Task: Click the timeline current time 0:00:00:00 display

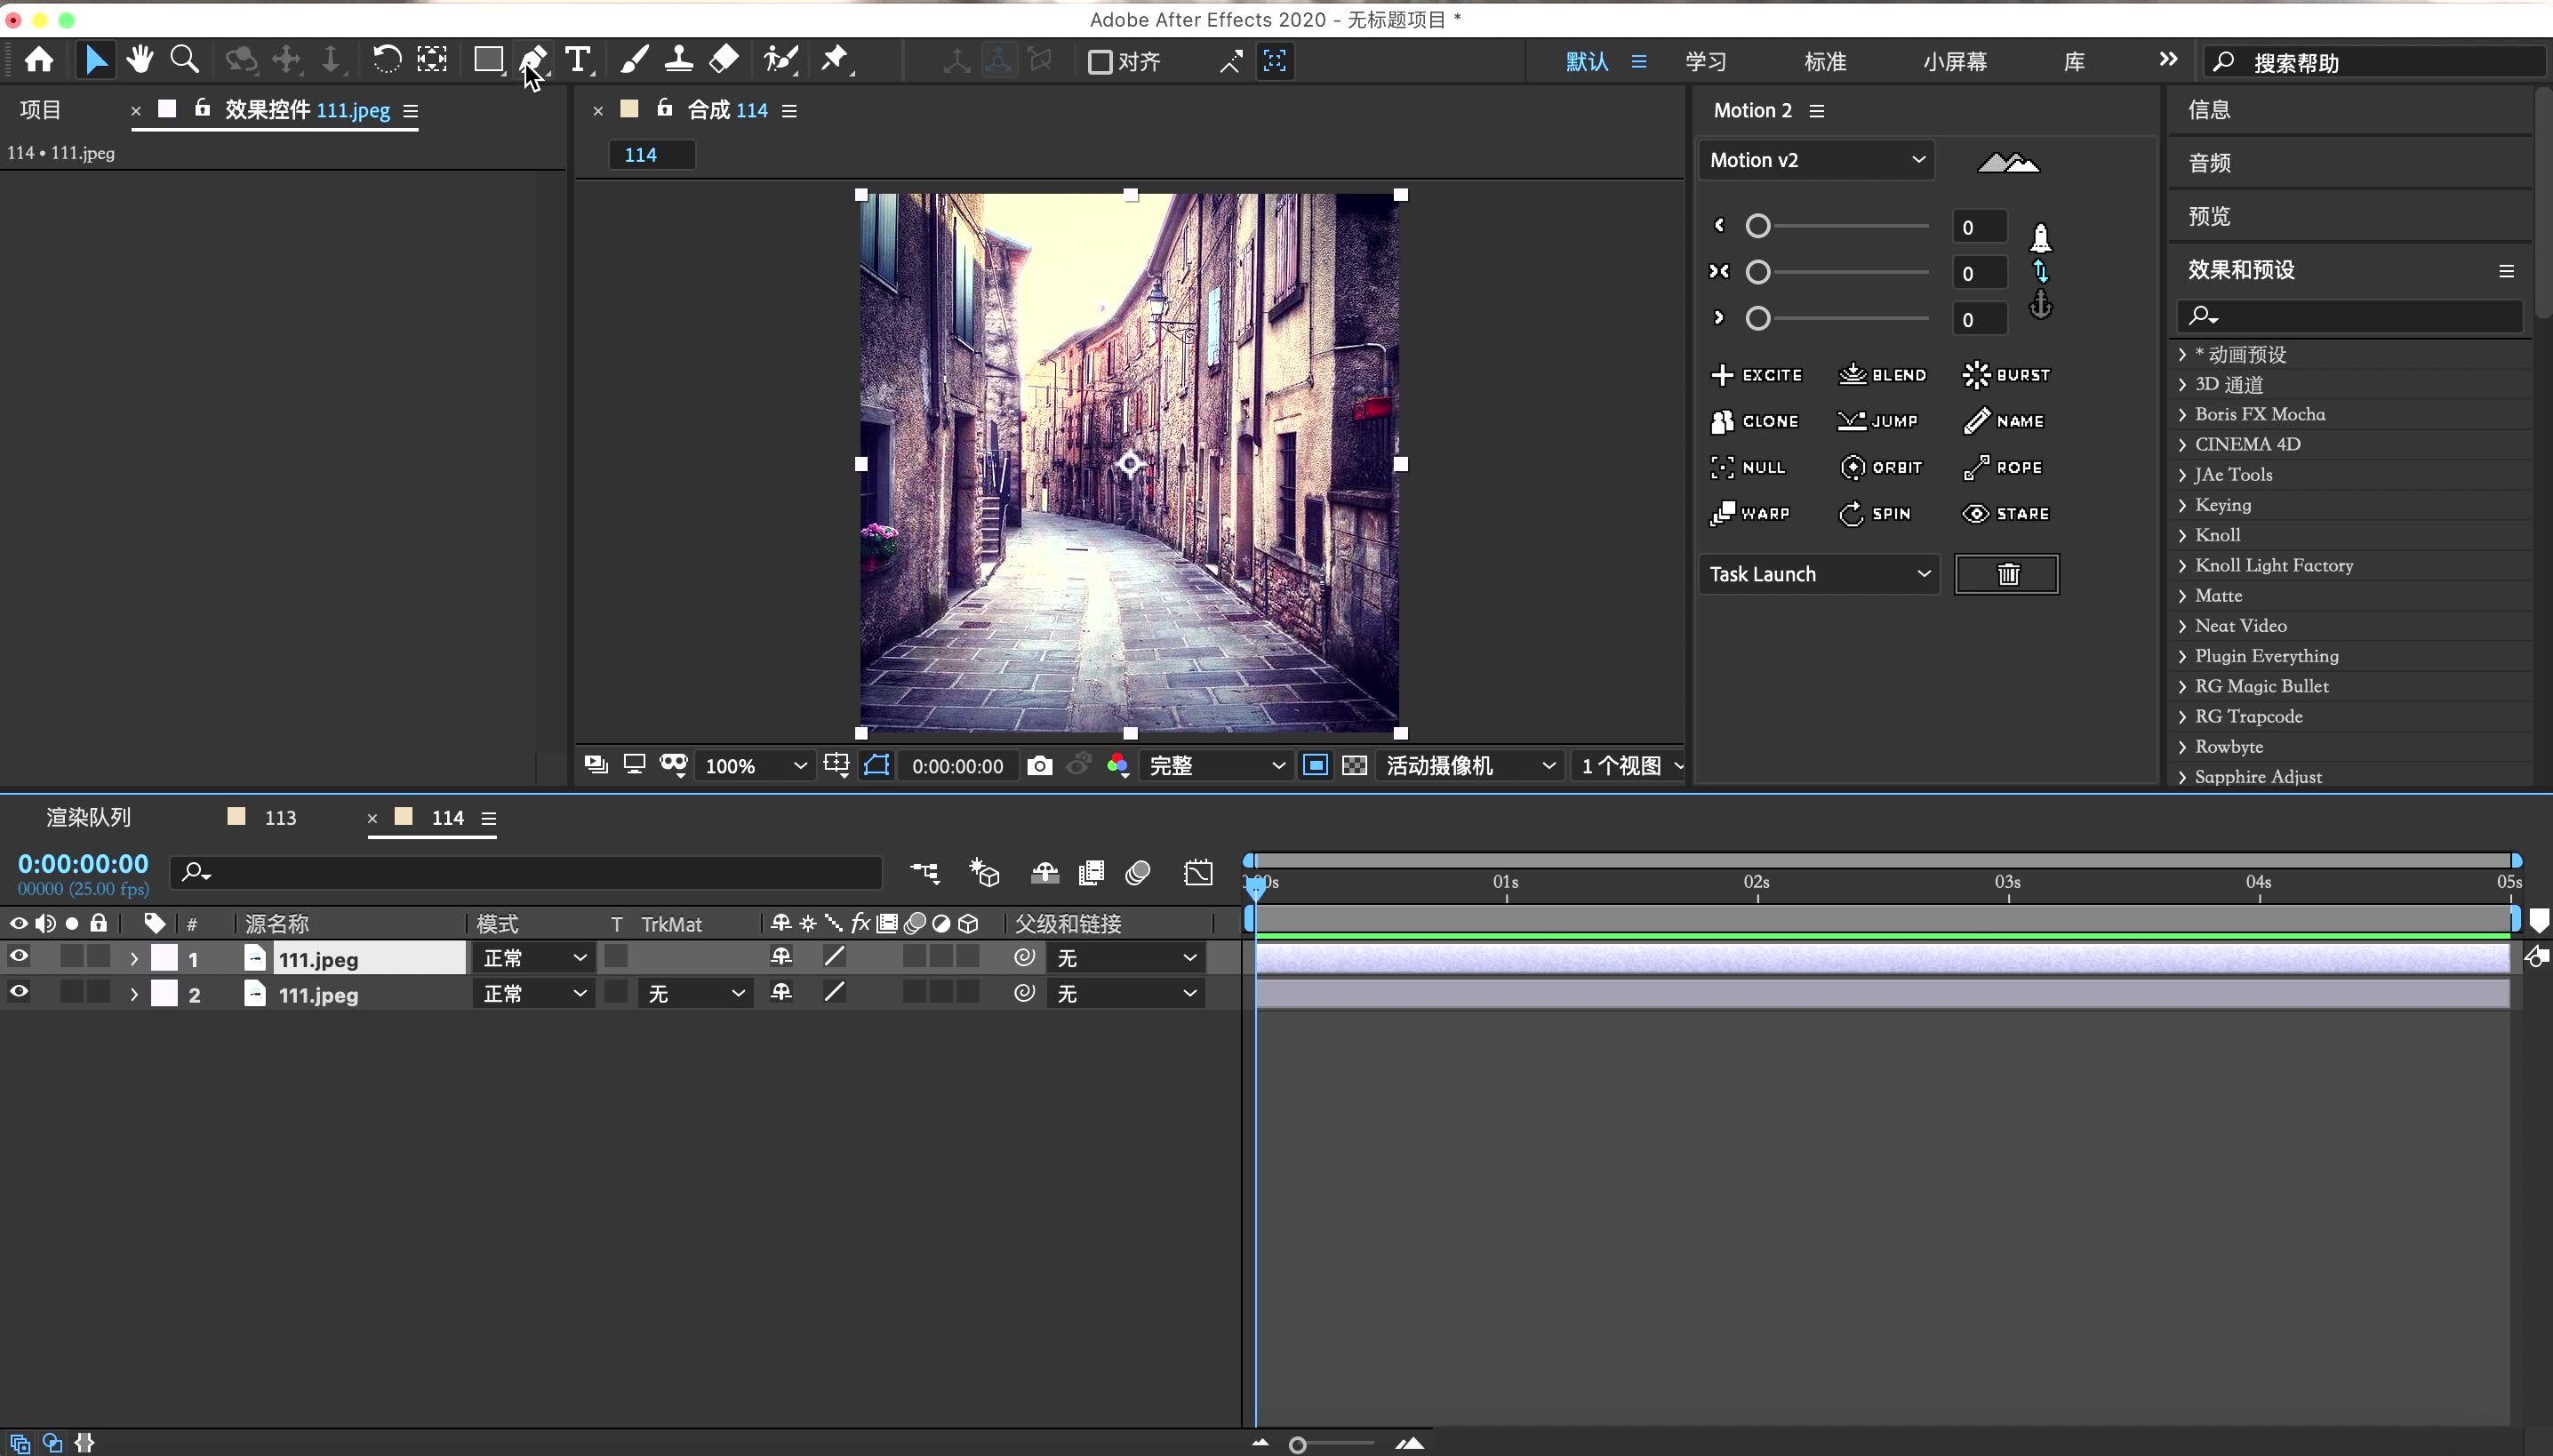Action: (83, 864)
